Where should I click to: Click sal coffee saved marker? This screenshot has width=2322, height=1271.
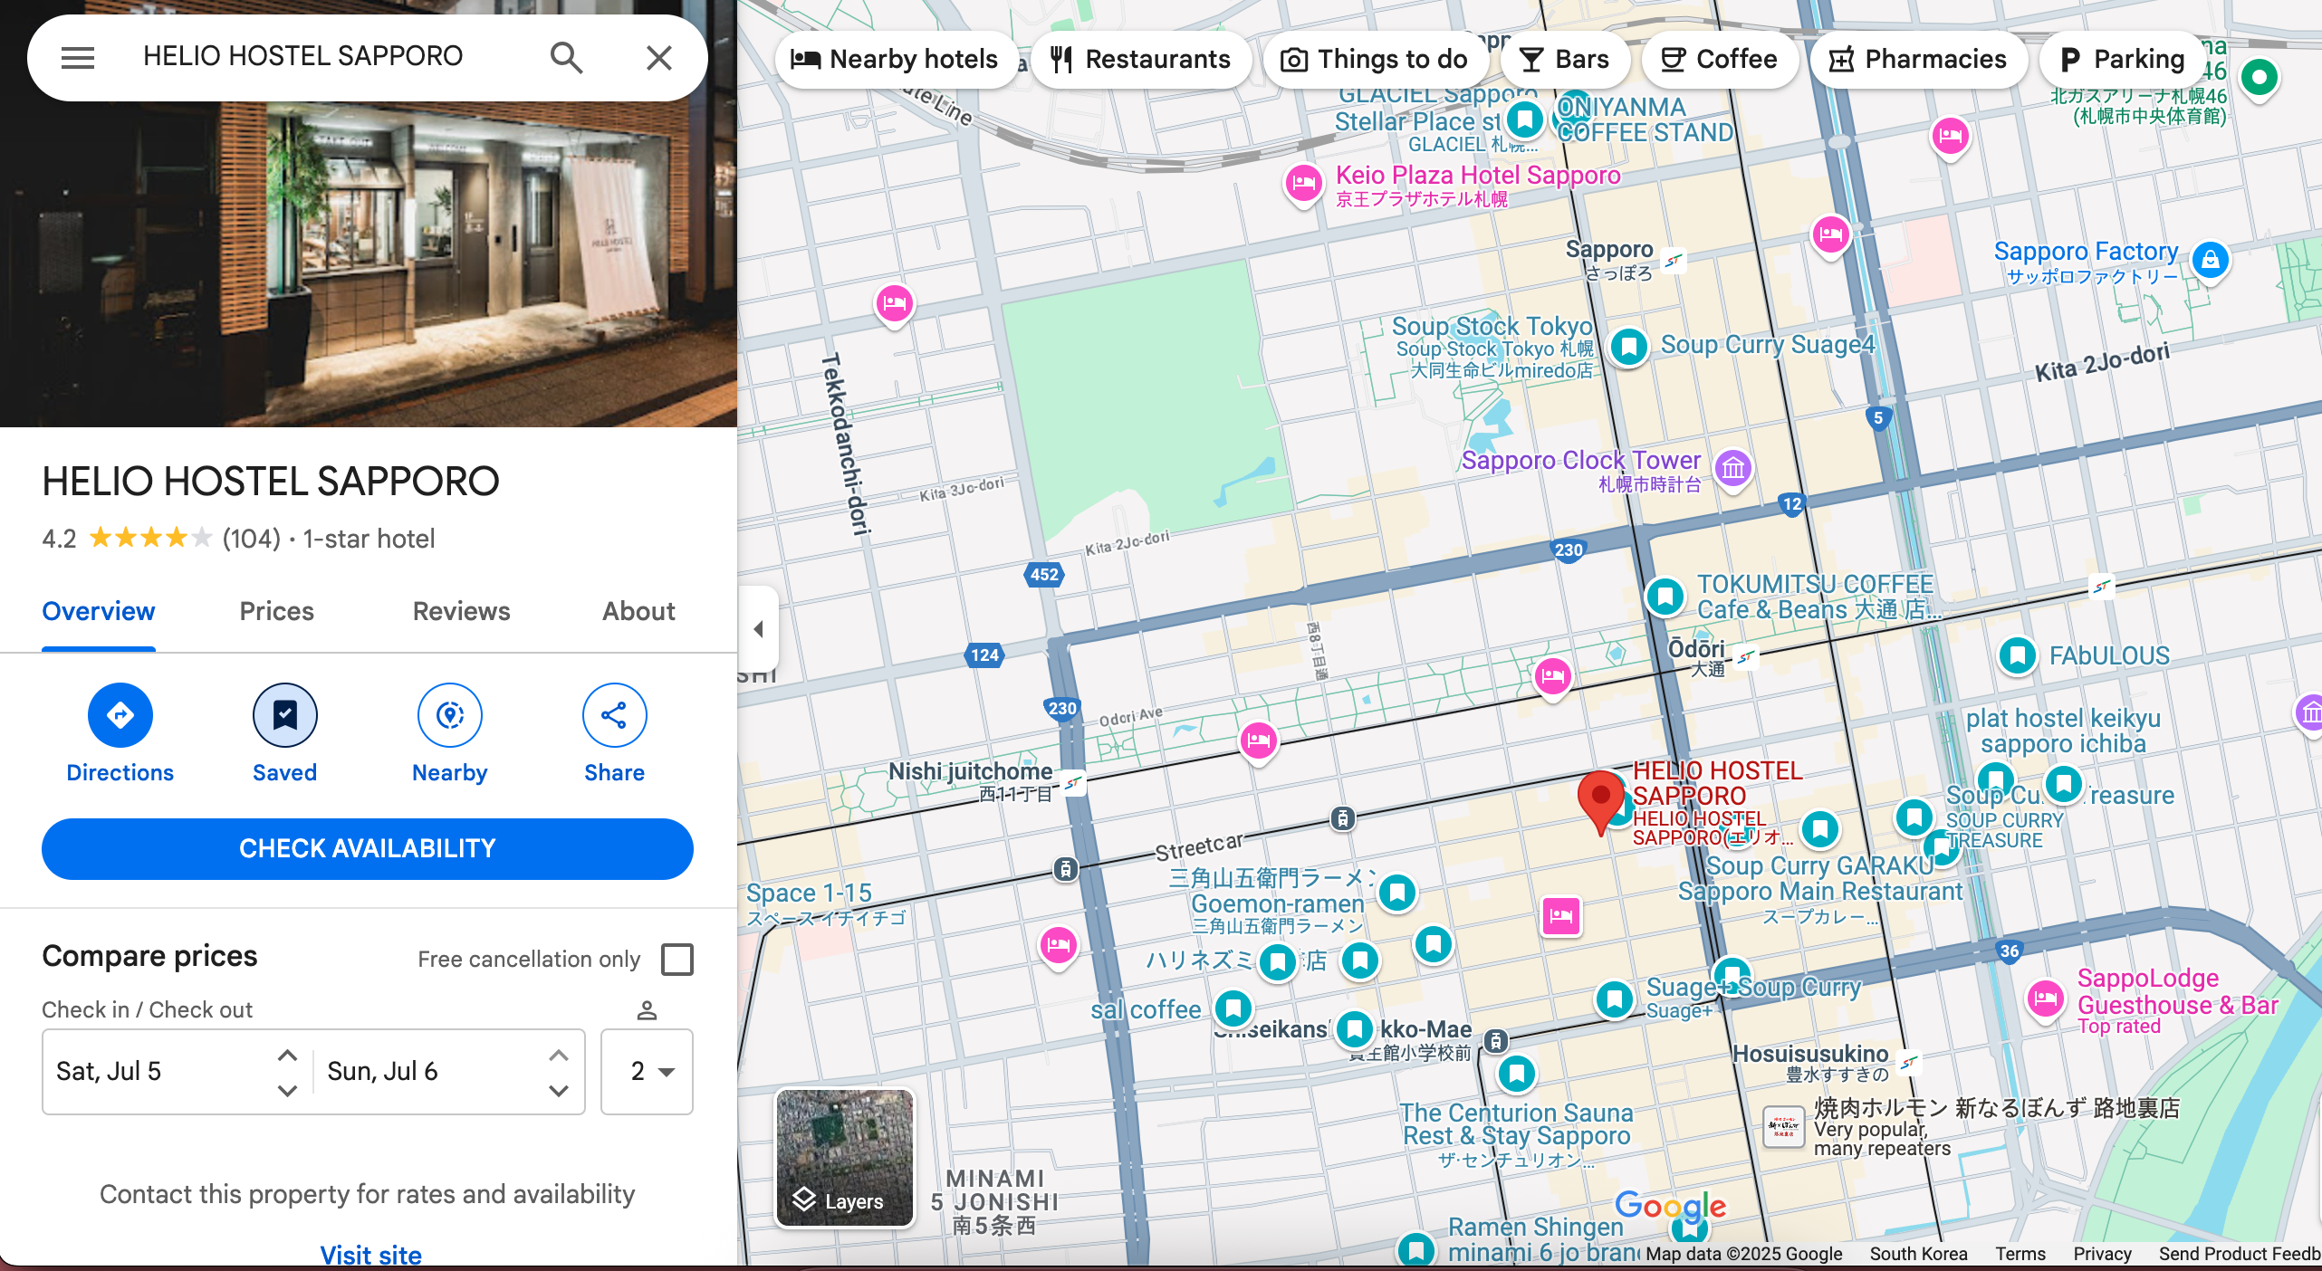pos(1233,1008)
